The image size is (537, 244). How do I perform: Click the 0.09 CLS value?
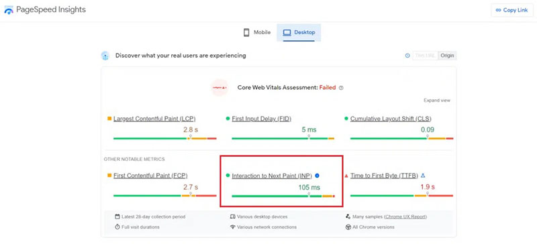428,129
